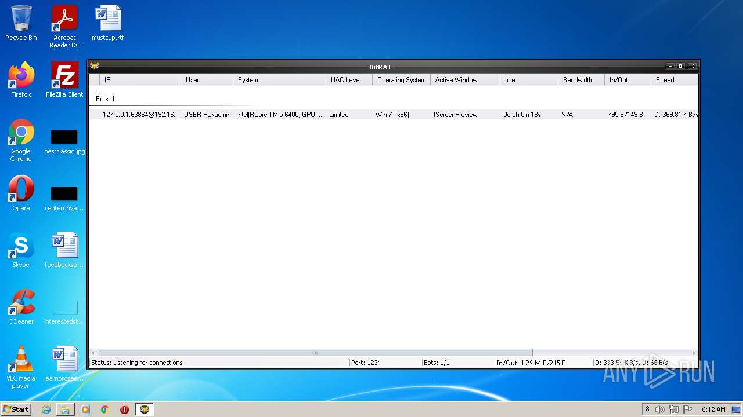The image size is (743, 417).
Task: Open the Chrome taskbar icon
Action: pyautogui.click(x=105, y=409)
